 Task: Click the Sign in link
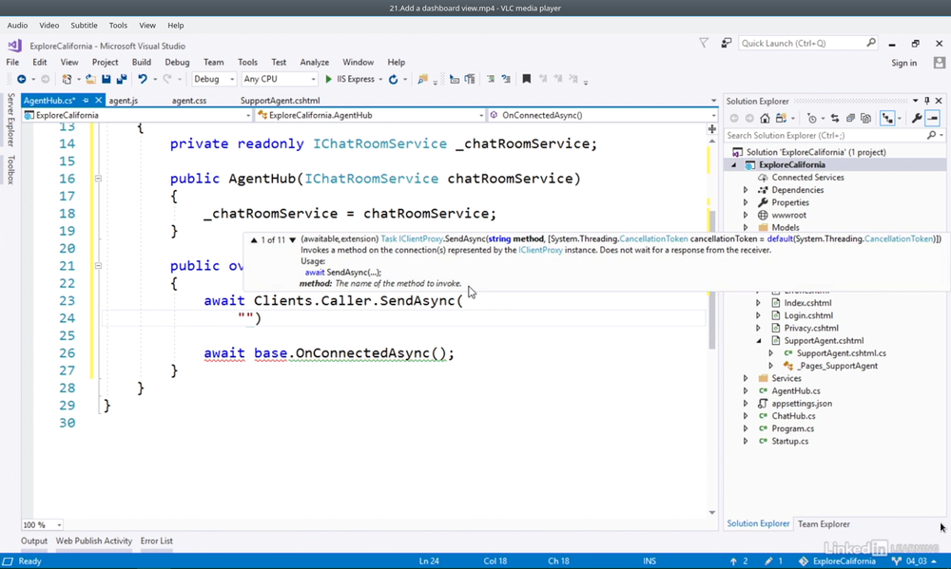(x=903, y=63)
